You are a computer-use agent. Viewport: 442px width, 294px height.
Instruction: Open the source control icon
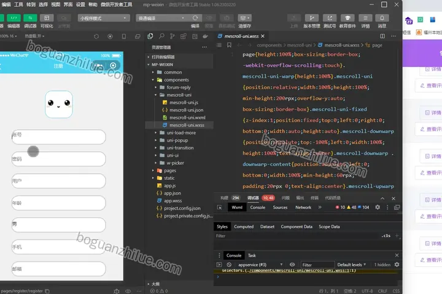(173, 36)
